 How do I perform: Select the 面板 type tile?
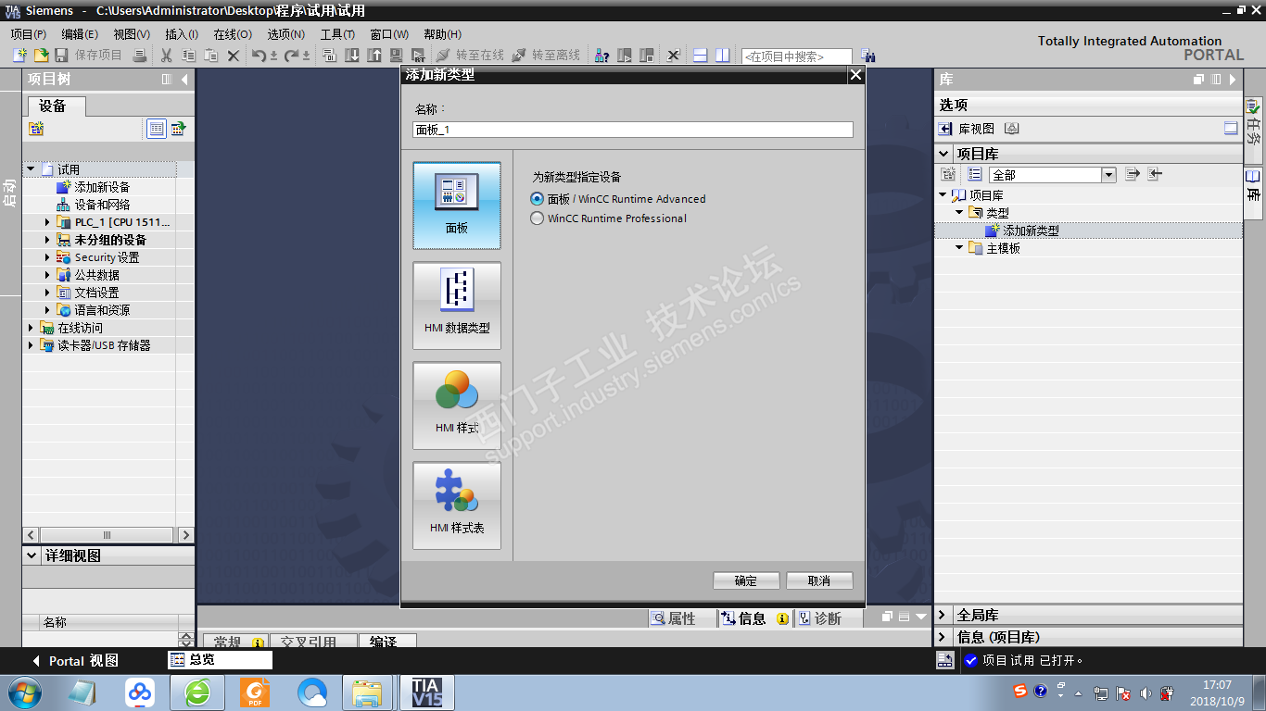coord(457,206)
